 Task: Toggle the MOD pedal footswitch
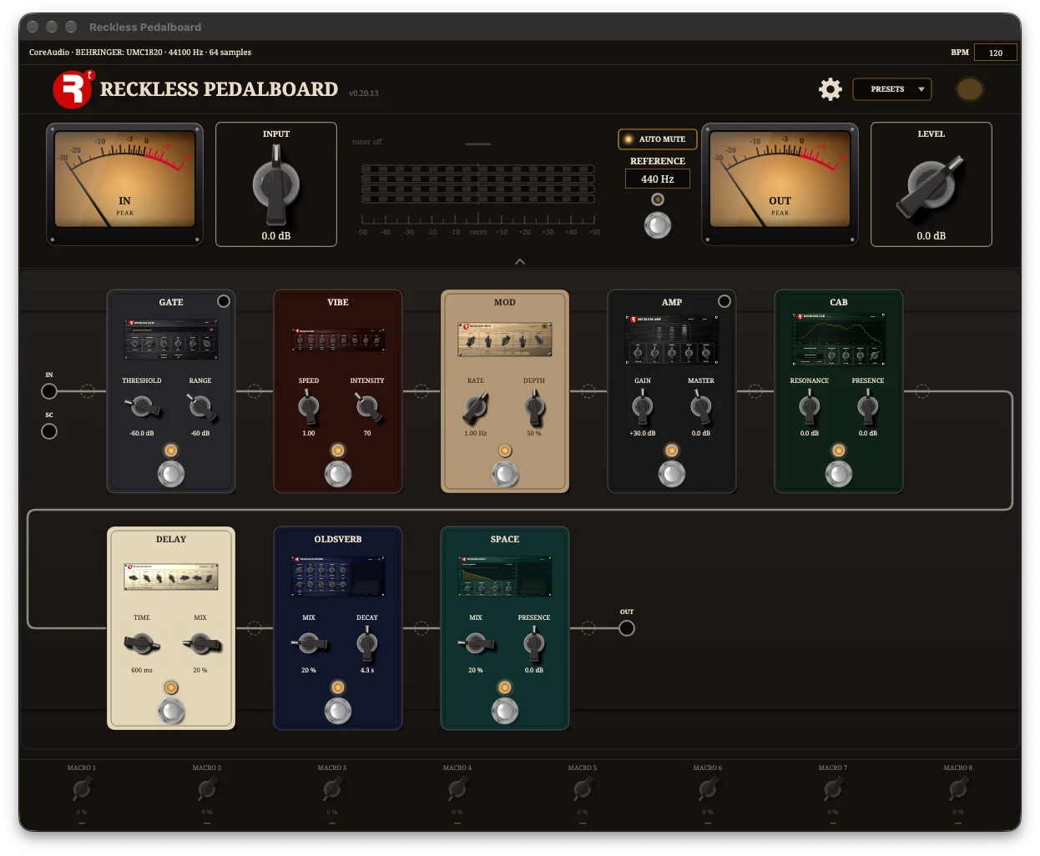point(505,474)
